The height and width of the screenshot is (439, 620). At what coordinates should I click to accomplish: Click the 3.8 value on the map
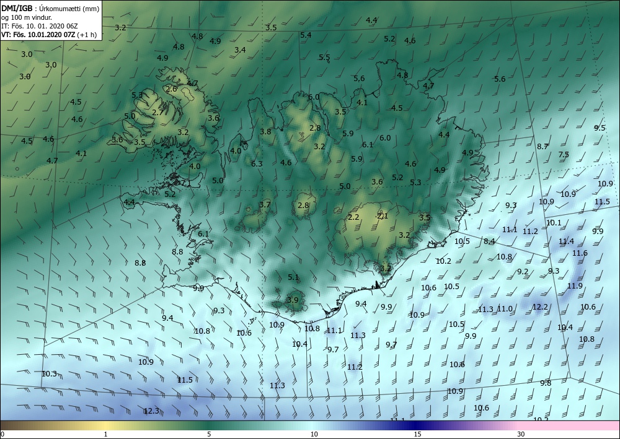point(265,131)
